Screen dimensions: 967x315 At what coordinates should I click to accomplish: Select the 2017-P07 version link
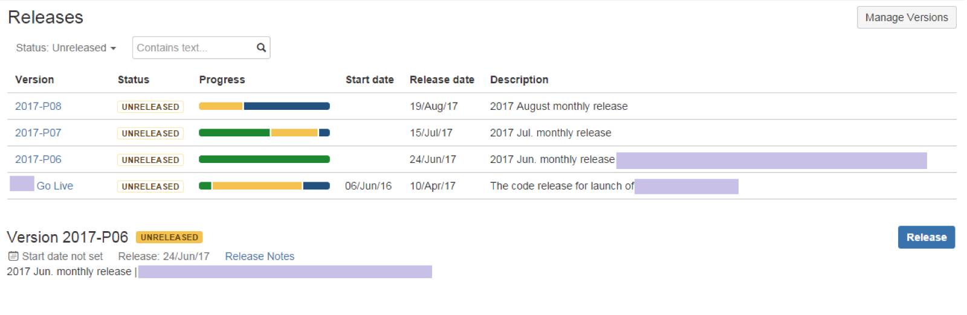click(x=38, y=133)
